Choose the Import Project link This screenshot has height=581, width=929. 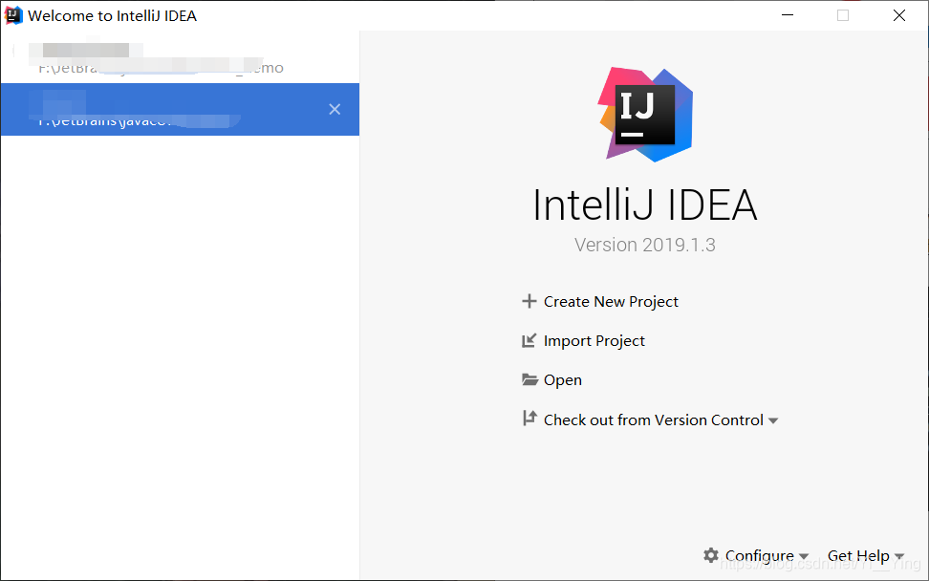(594, 341)
